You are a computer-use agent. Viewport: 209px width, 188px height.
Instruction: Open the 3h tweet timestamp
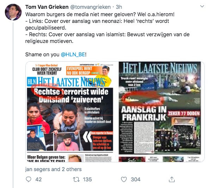tap(119, 7)
